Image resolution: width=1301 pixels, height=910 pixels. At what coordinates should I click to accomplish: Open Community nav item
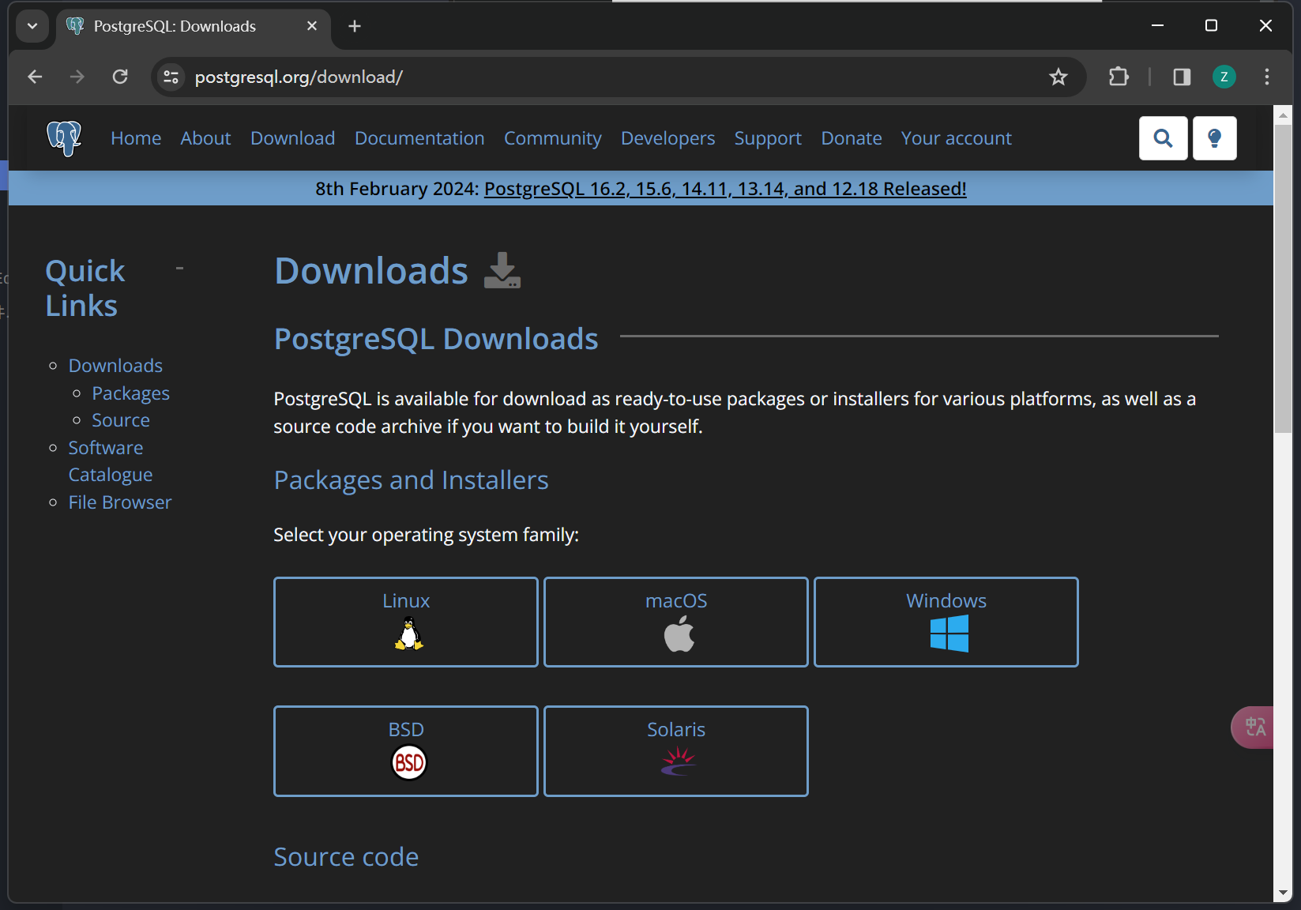pyautogui.click(x=553, y=138)
